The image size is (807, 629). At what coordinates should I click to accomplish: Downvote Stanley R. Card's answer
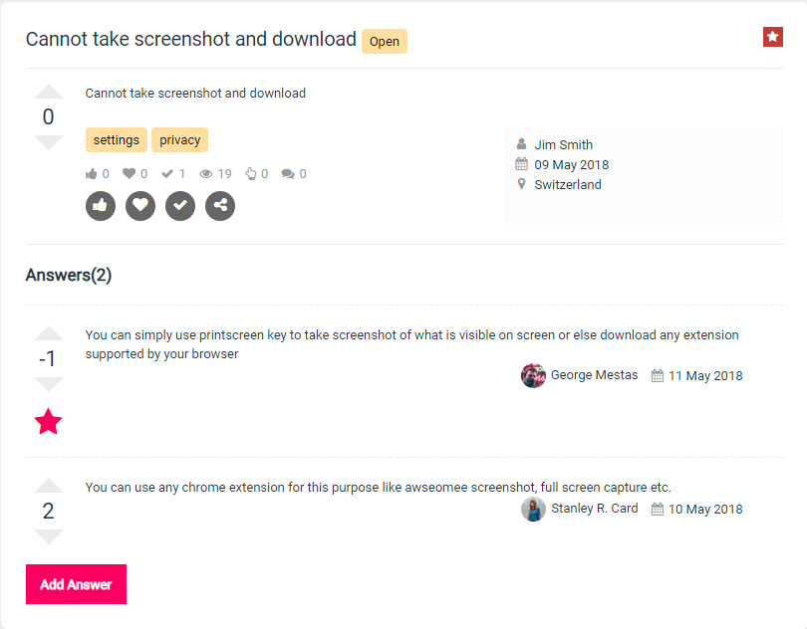[48, 536]
